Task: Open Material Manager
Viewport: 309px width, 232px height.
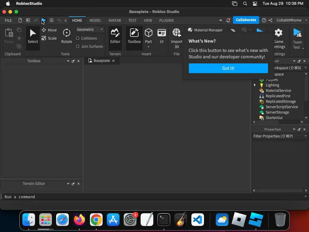Action: pyautogui.click(x=205, y=30)
